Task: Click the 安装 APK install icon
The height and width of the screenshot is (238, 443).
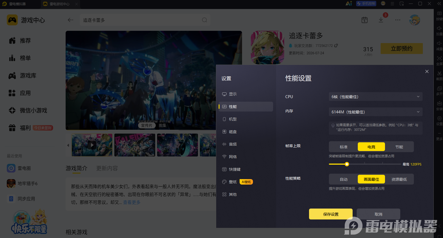Action: [439, 106]
